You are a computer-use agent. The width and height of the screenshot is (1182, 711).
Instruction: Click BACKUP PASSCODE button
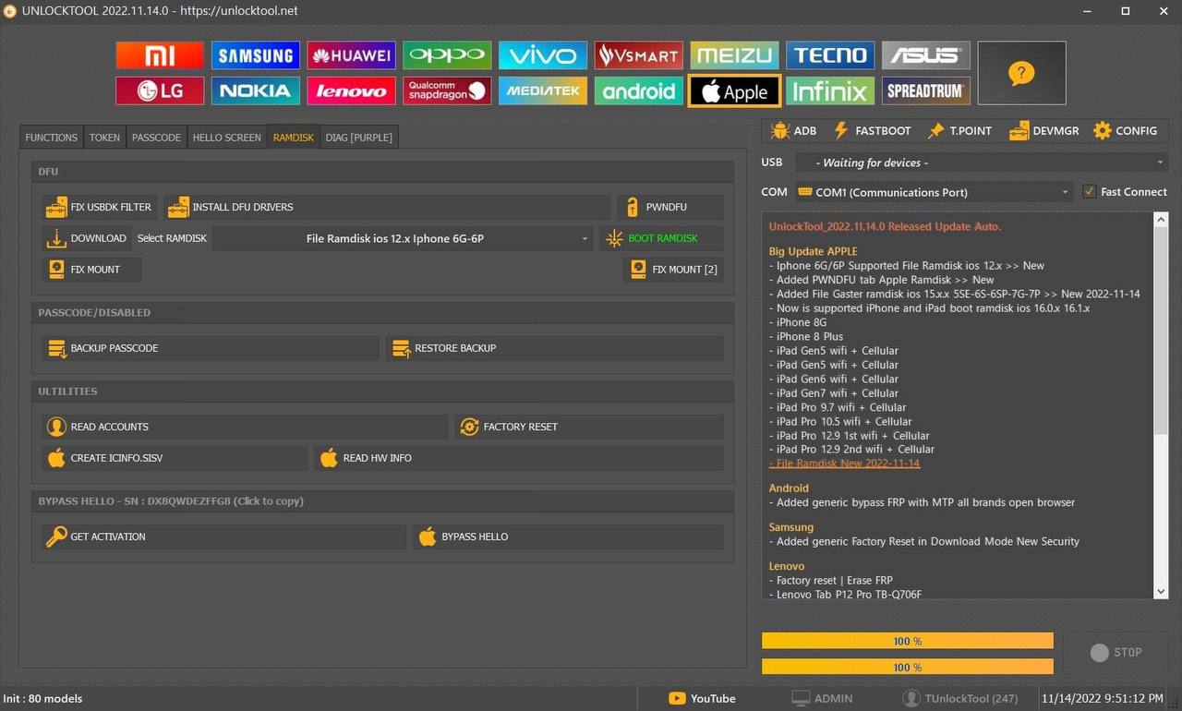211,348
